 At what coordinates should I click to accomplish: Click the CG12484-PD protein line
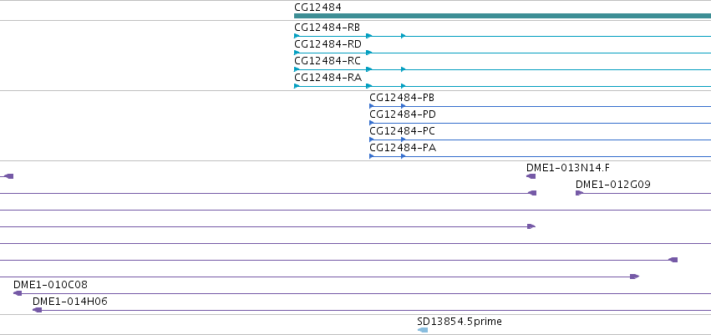(540, 123)
